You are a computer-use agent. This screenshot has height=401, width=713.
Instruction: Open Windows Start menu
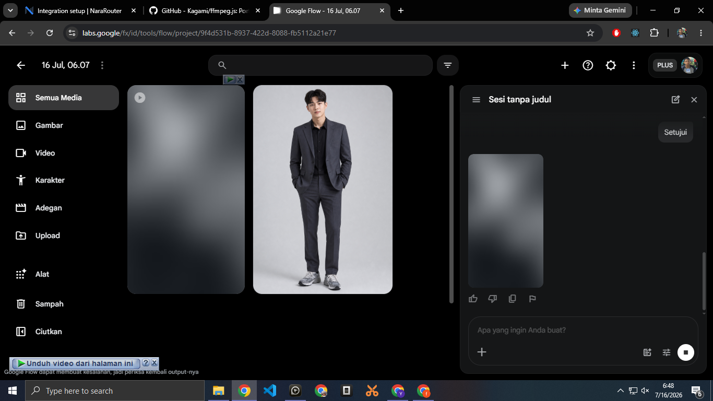pyautogui.click(x=13, y=391)
